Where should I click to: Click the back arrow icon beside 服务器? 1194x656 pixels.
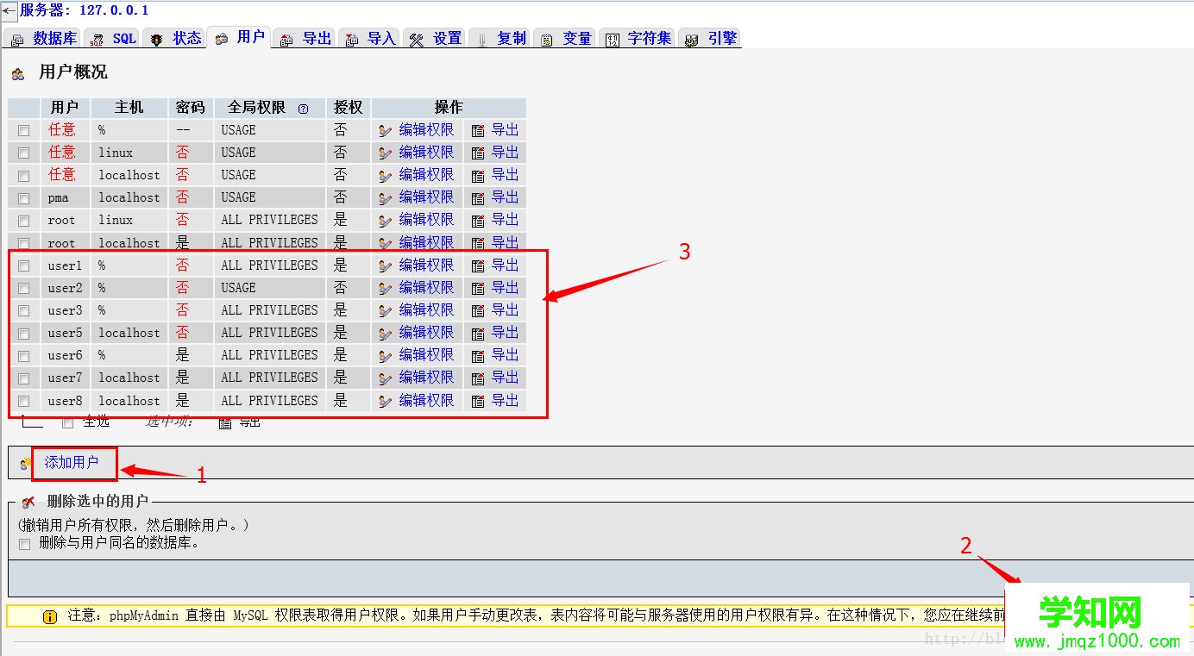pyautogui.click(x=9, y=10)
